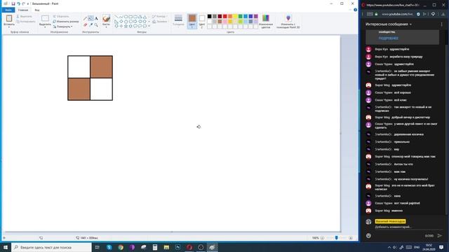Switch to the View ribbon tab
Screen dimensions: 449x252
[x=37, y=10]
